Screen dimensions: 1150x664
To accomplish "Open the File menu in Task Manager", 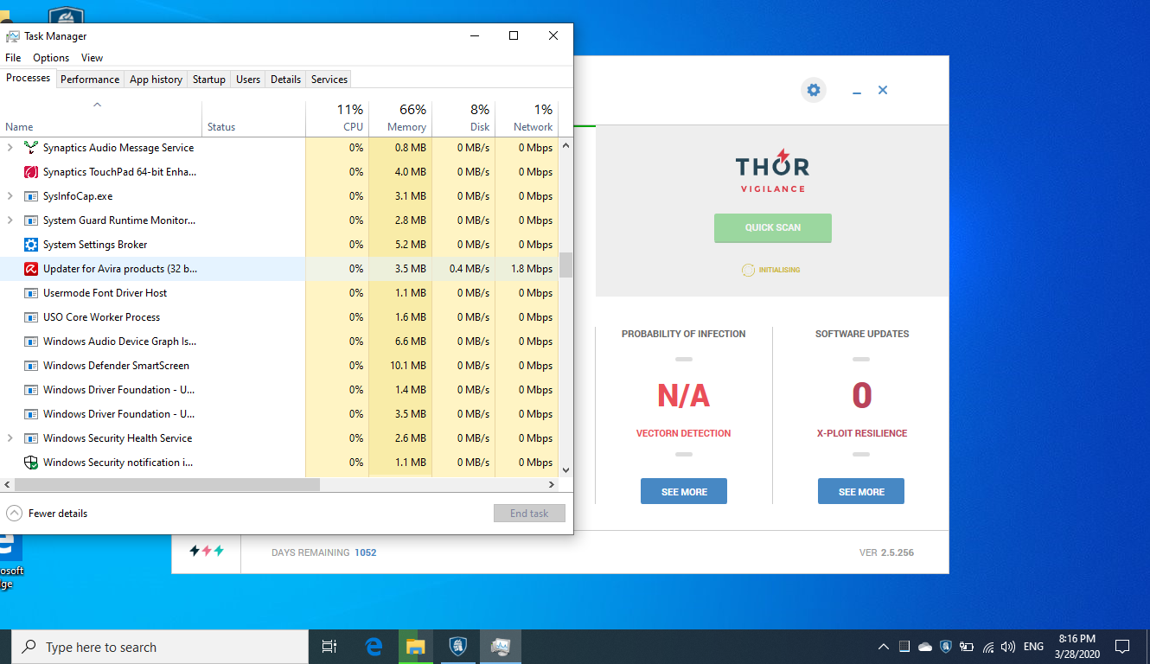I will coord(13,58).
